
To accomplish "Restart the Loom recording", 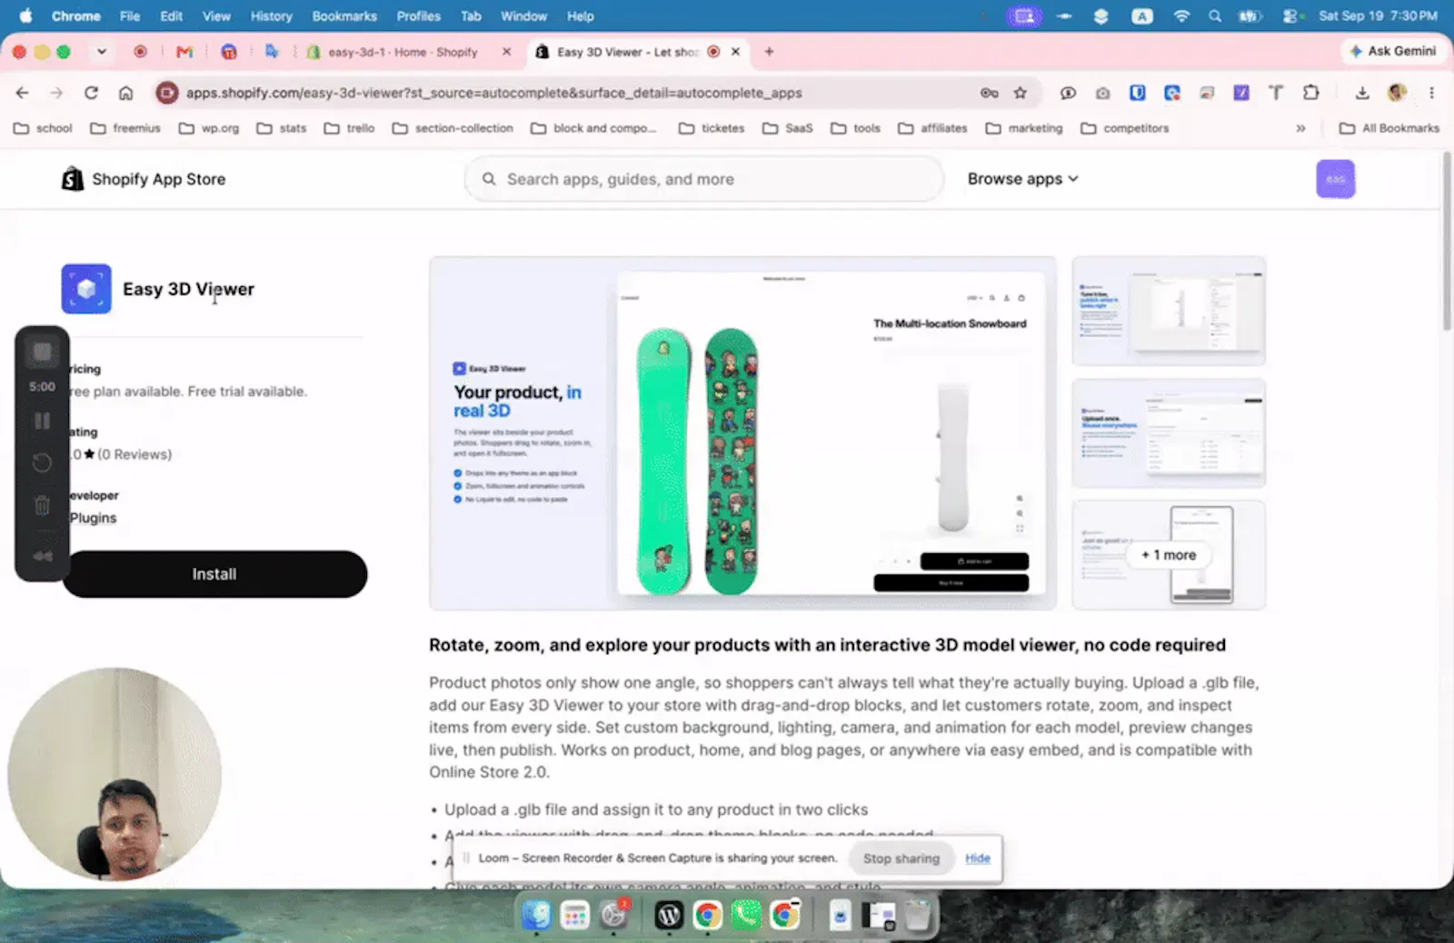I will (x=42, y=463).
